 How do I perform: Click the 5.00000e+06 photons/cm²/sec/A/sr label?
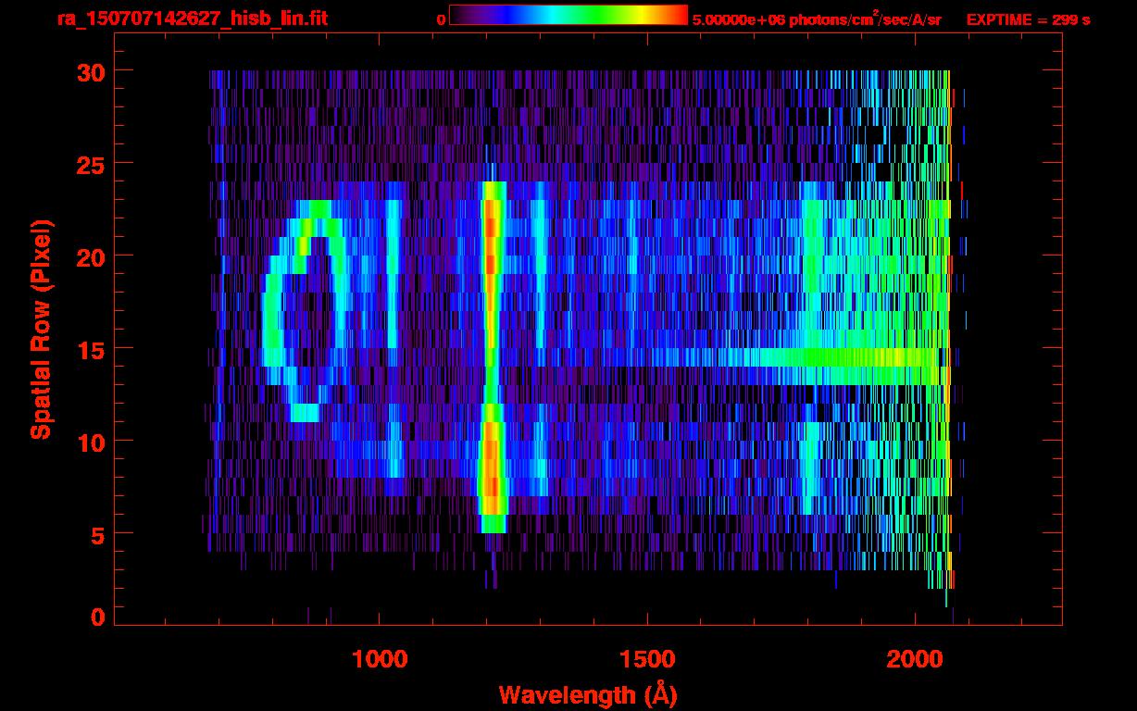pos(817,19)
